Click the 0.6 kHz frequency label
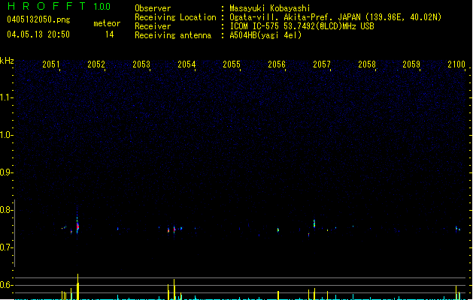 click(x=6, y=285)
